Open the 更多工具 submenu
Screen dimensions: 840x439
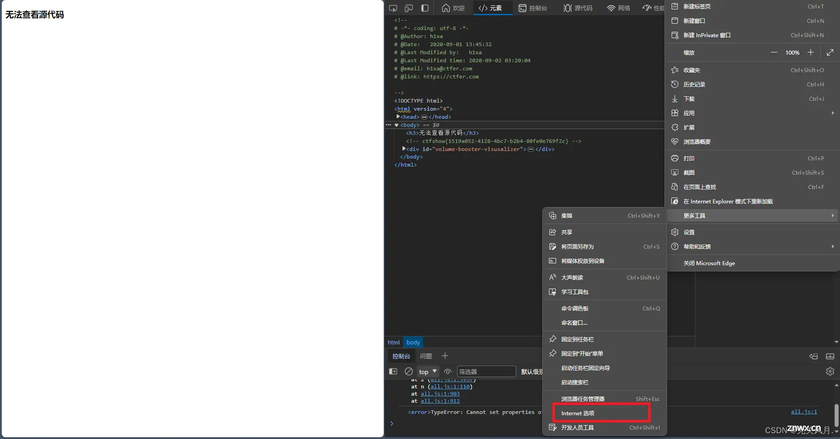pos(752,215)
